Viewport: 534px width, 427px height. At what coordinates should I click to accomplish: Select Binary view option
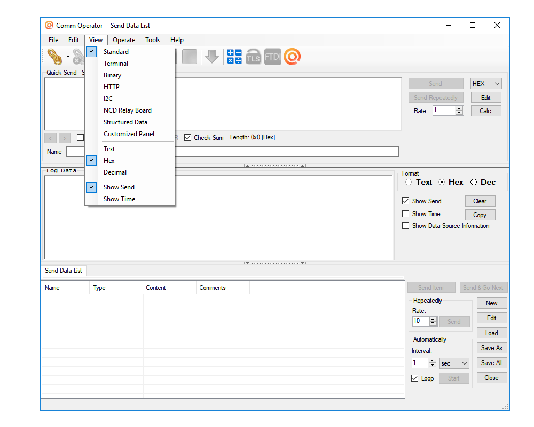pyautogui.click(x=130, y=75)
